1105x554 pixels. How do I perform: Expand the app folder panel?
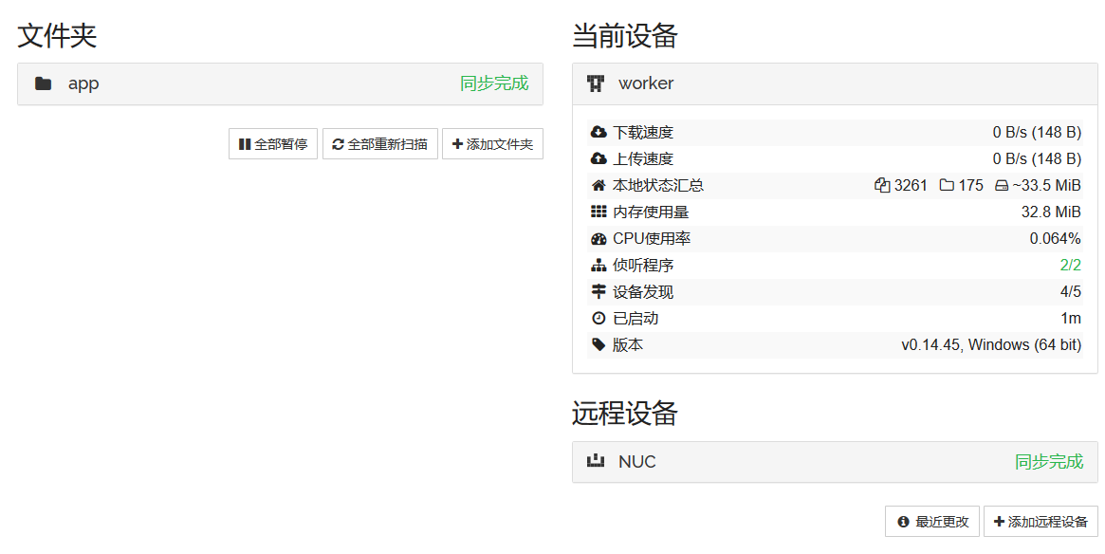click(x=280, y=83)
